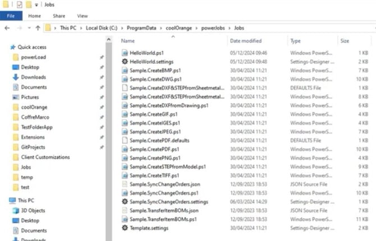Open CoffreMarco folder in navigation pane
This screenshot has width=376, height=241.
(35, 117)
